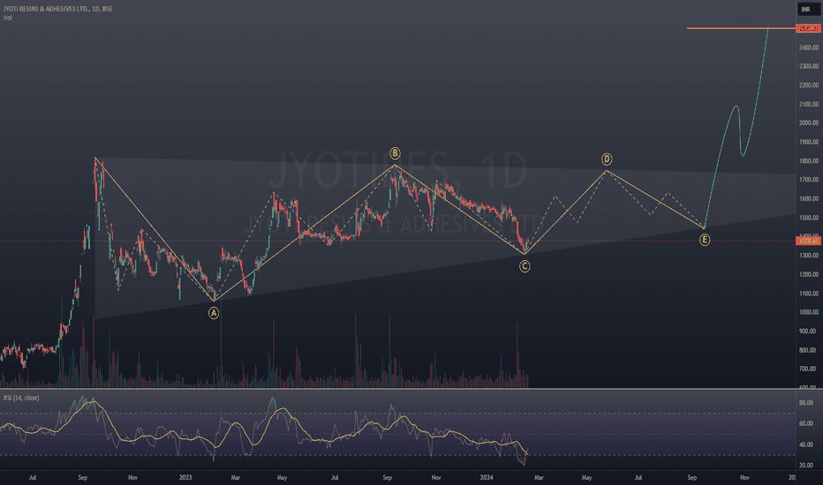Select the wave E marker
Screen dimensions: 823x485
point(705,240)
